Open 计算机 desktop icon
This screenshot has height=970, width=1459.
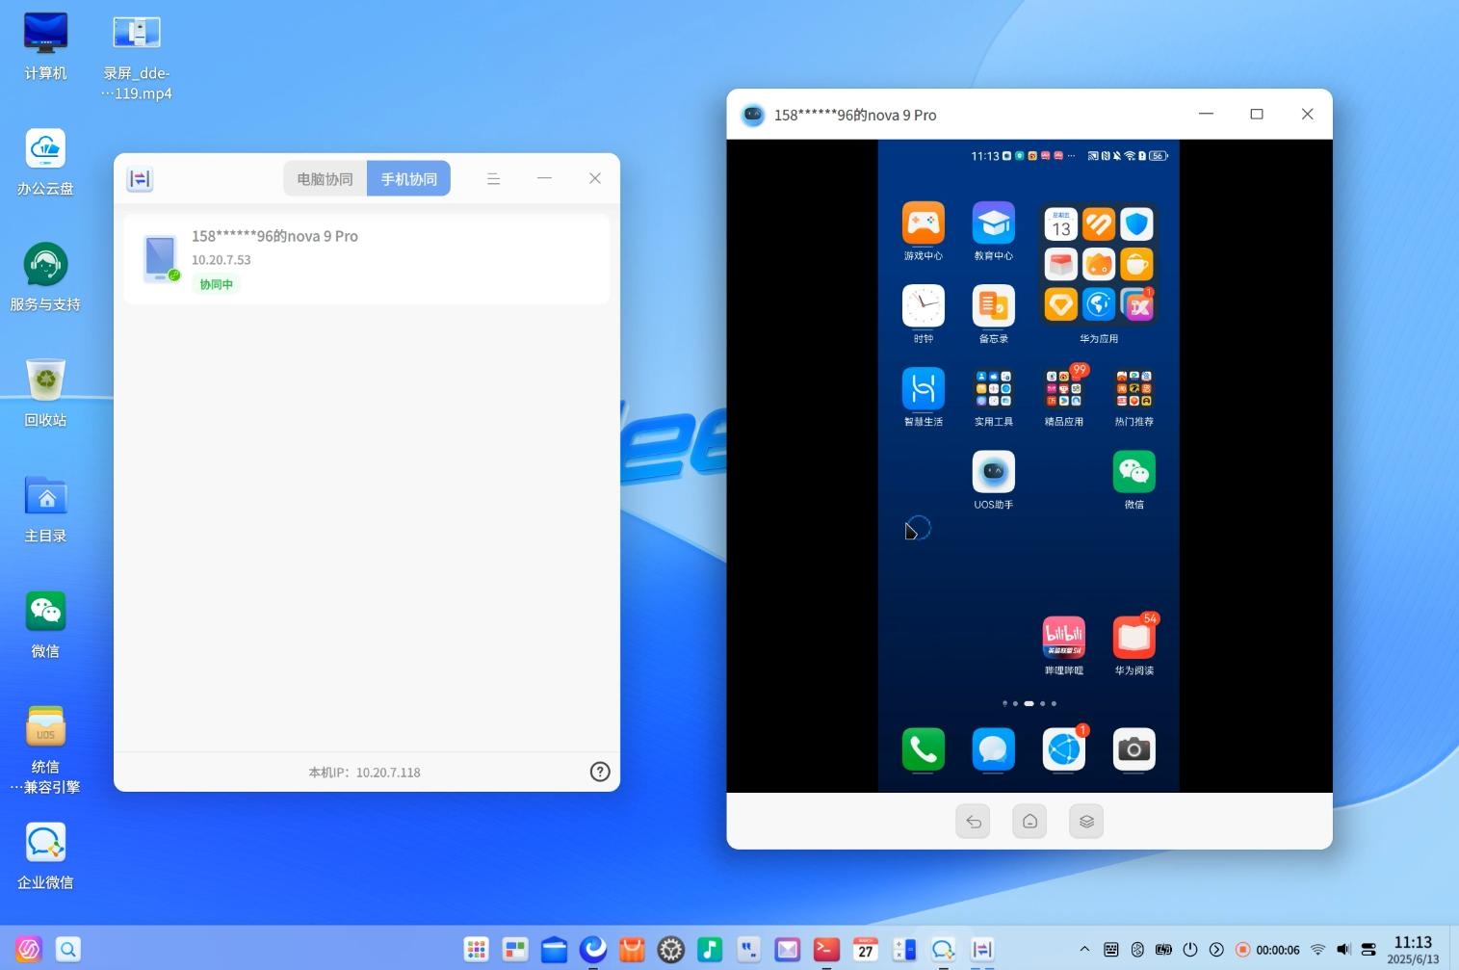[x=45, y=46]
